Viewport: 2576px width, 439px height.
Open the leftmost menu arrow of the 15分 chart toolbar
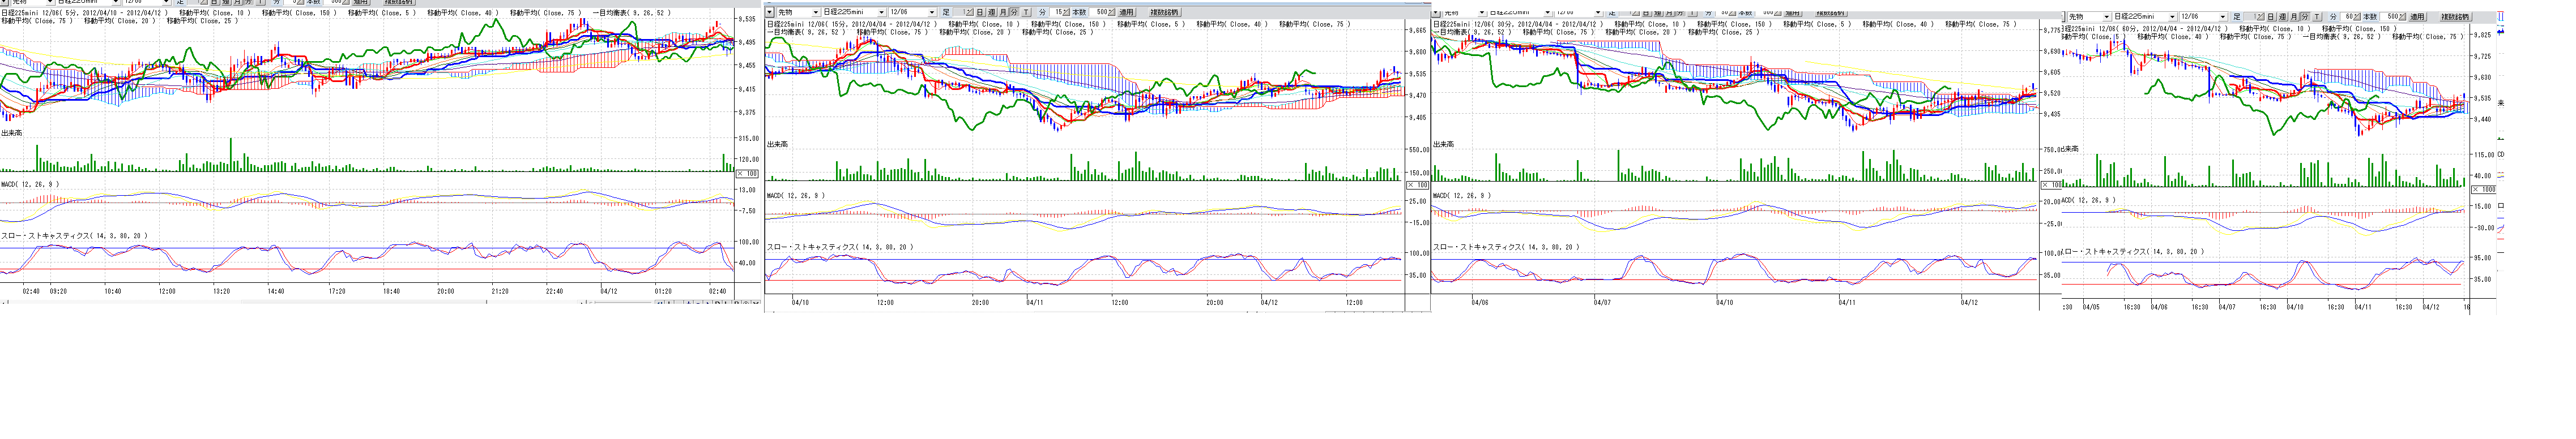(771, 12)
